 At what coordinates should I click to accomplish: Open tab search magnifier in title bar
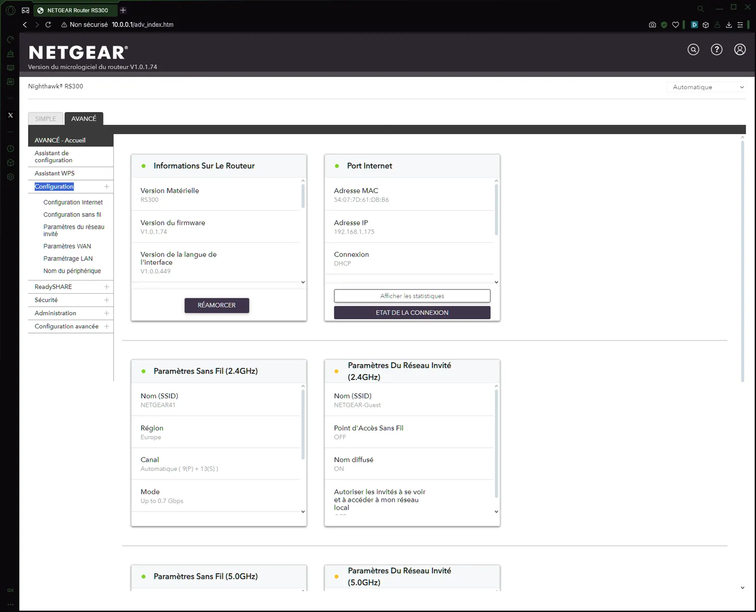[700, 9]
